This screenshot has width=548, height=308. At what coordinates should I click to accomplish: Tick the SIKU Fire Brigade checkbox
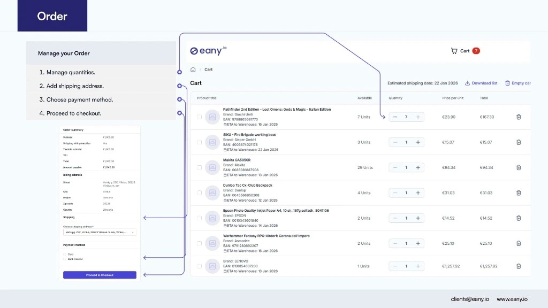(199, 142)
